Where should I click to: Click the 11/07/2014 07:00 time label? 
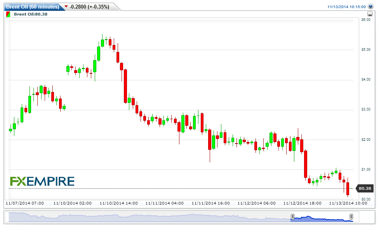tap(24, 203)
